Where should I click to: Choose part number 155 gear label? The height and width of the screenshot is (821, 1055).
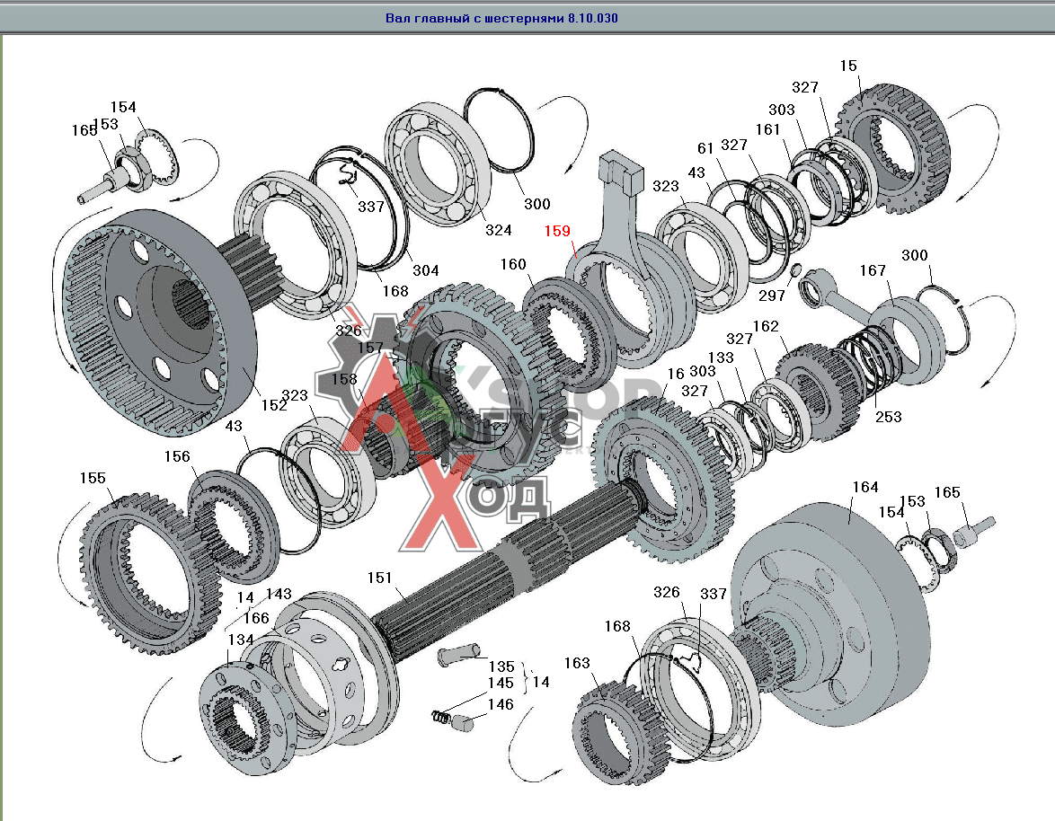click(93, 478)
